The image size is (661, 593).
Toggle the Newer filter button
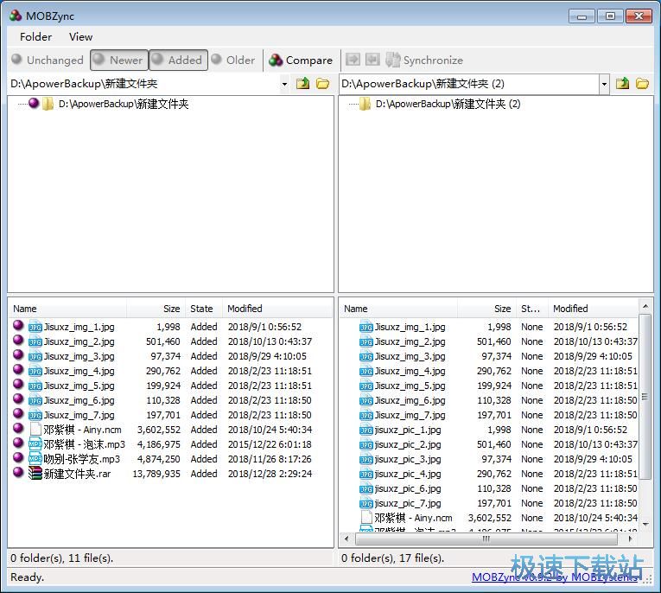[119, 60]
